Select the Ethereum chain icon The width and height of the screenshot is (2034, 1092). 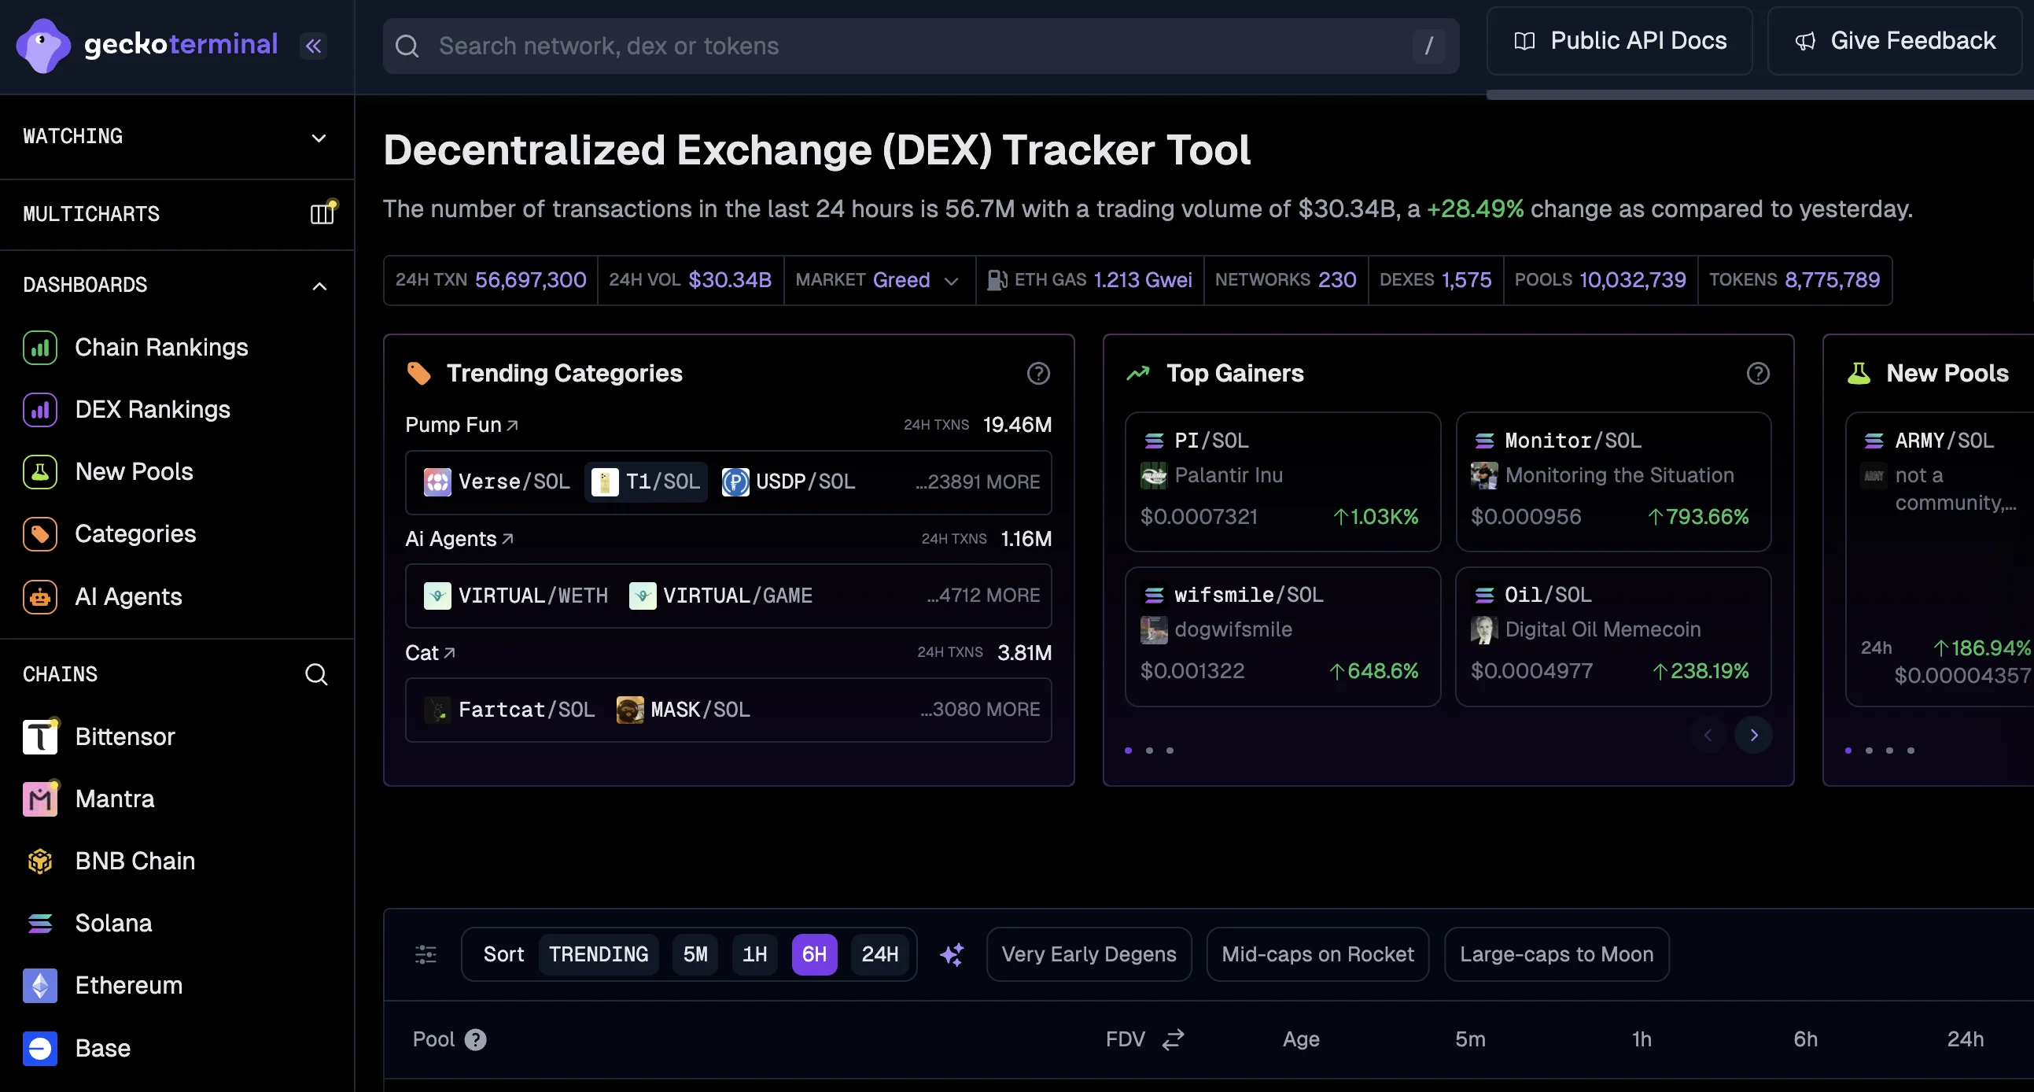click(40, 987)
